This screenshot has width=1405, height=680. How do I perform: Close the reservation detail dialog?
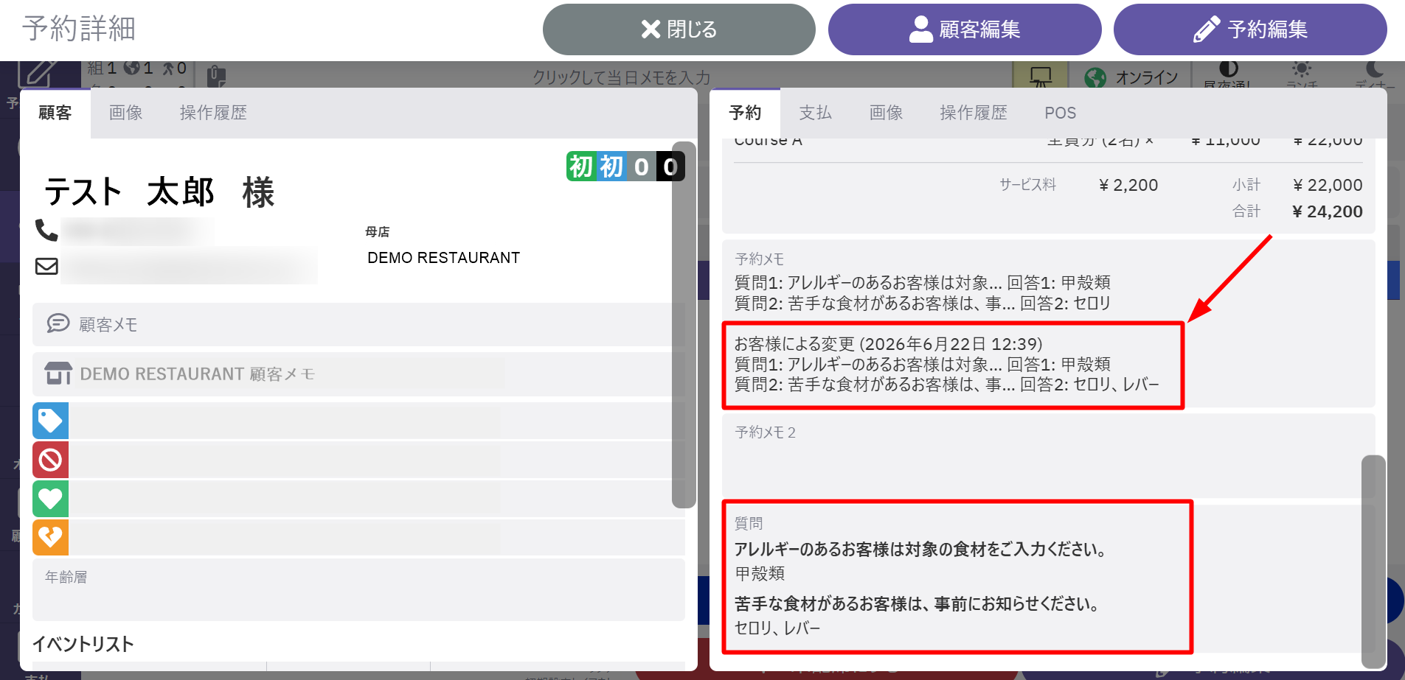click(x=679, y=29)
